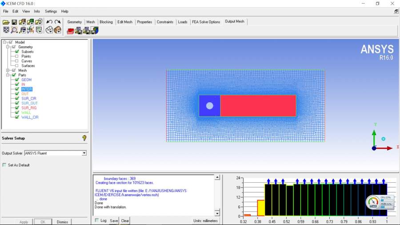Click message window scroll-up arrow
The image size is (400, 225).
click(217, 177)
